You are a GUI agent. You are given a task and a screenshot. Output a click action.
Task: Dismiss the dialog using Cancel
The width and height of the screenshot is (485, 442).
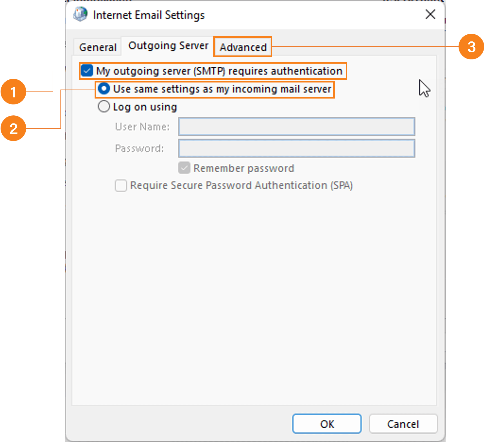pyautogui.click(x=403, y=423)
